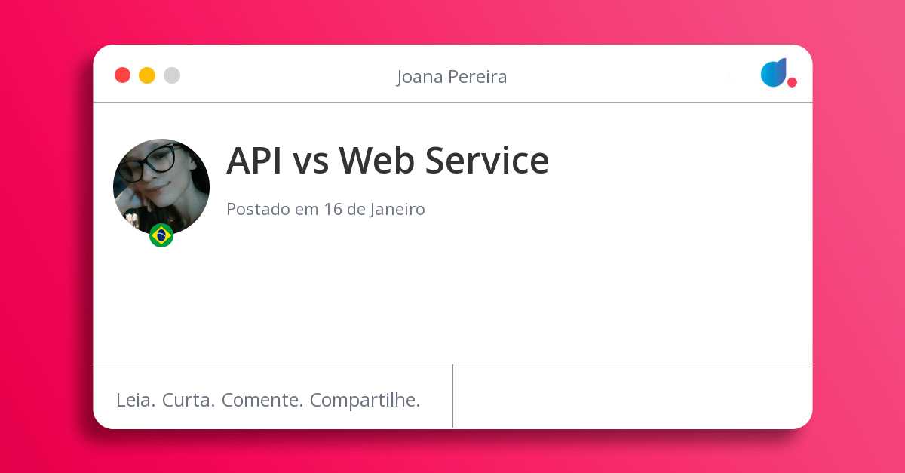Click the small red dot beside the logo
The height and width of the screenshot is (473, 905).
pyautogui.click(x=792, y=82)
